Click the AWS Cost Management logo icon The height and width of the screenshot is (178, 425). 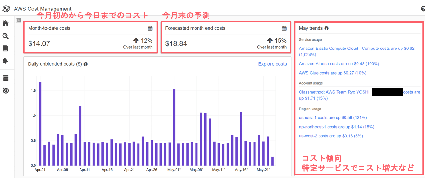pyautogui.click(x=6, y=9)
